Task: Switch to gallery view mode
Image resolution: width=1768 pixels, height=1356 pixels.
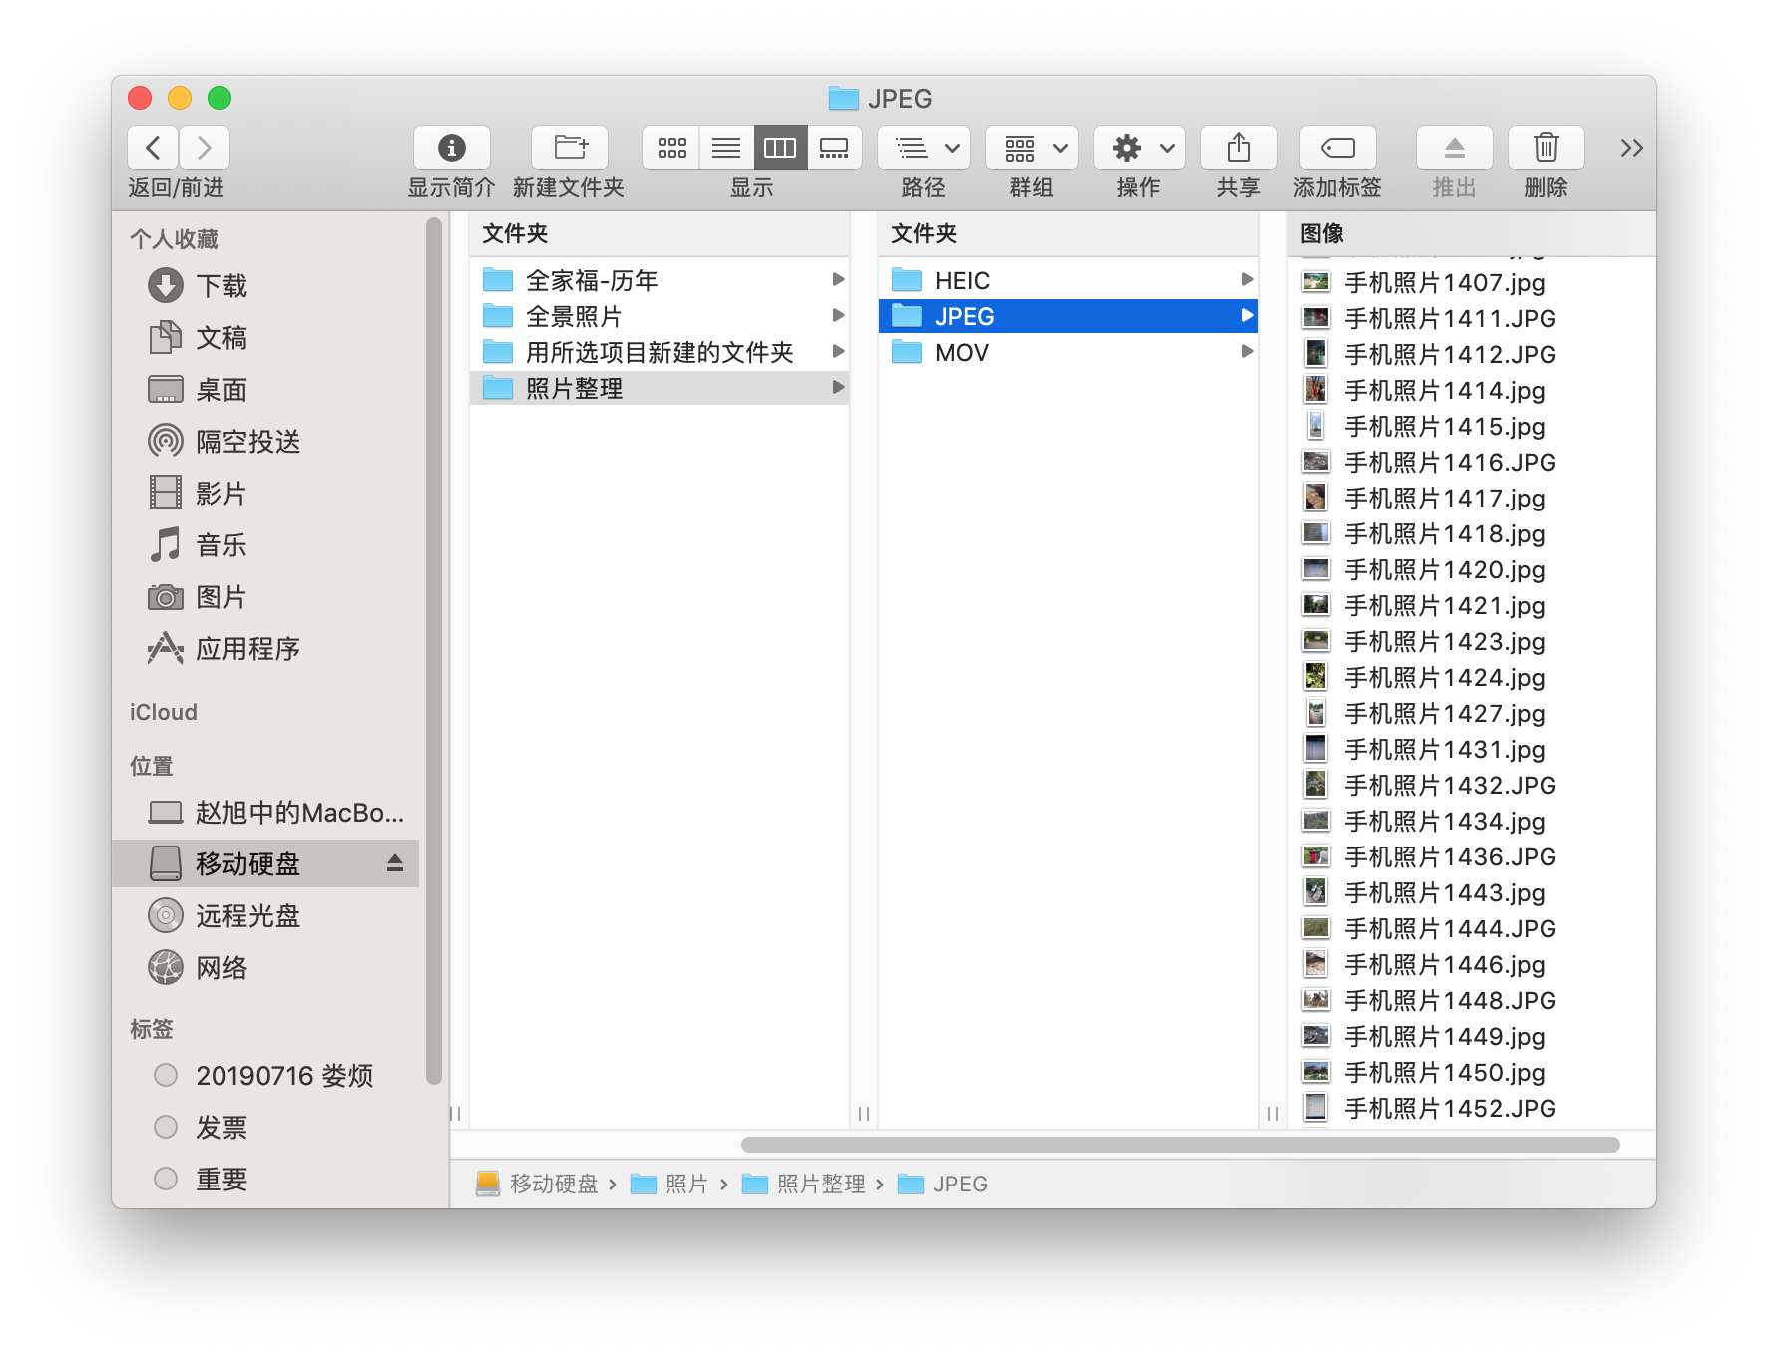Action: coord(834,148)
